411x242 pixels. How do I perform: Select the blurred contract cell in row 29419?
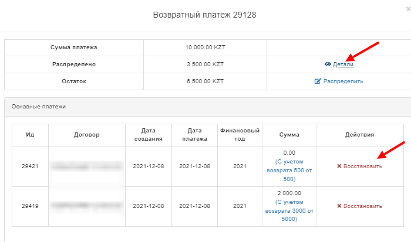coord(87,206)
